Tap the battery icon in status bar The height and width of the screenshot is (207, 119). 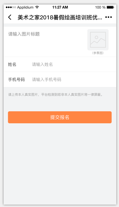pos(110,7)
